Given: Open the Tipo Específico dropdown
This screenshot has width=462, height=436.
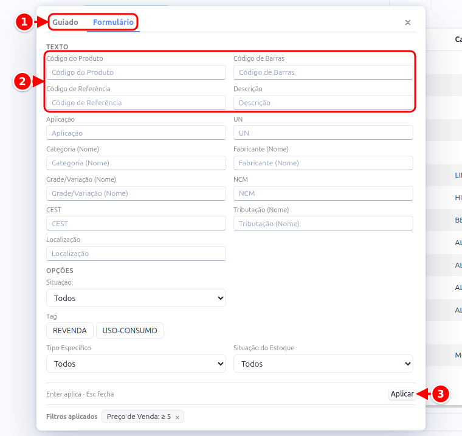Looking at the screenshot, I should (x=136, y=364).
